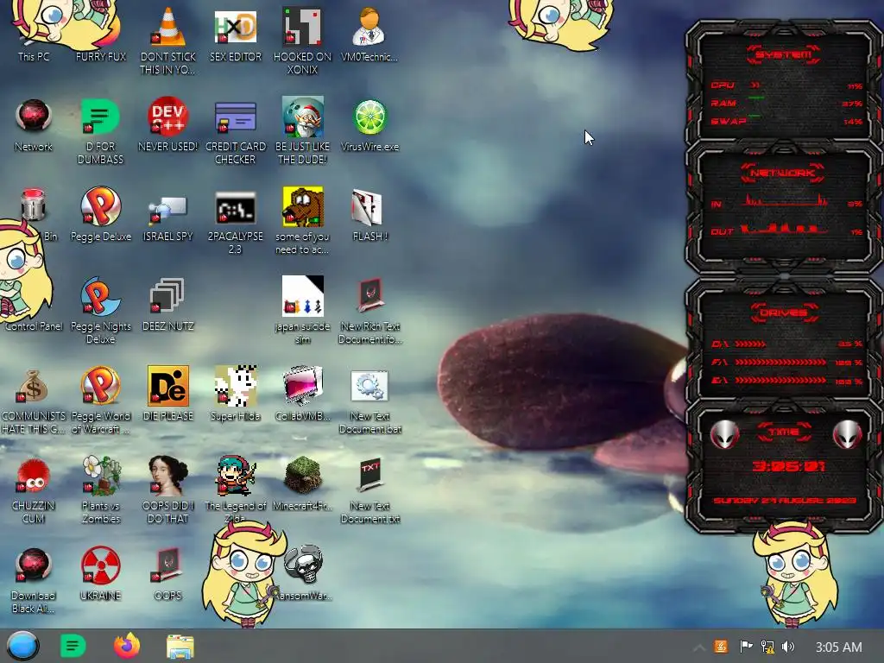Launch Plants vs Zombies icon

pos(100,490)
